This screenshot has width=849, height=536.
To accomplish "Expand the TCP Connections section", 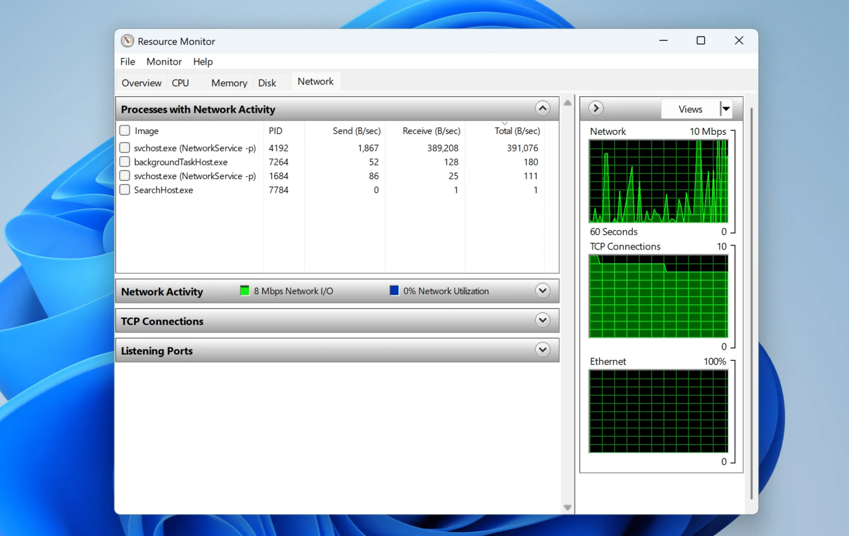I will click(542, 320).
